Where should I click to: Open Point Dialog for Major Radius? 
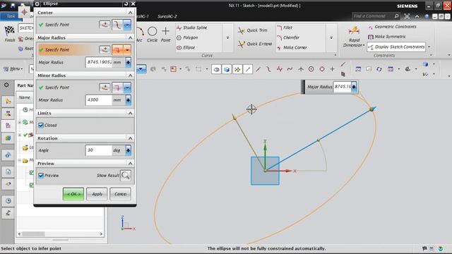tap(105, 50)
